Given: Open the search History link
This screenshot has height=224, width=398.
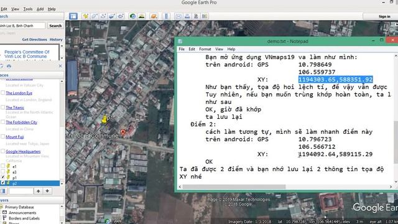Looking at the screenshot, I should click(x=56, y=39).
